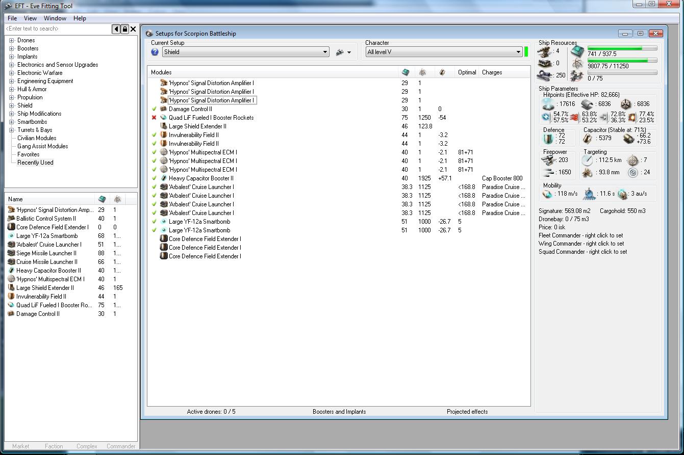
Task: Toggle the red X state of Quad LiF Booster Rockets
Action: pos(154,118)
